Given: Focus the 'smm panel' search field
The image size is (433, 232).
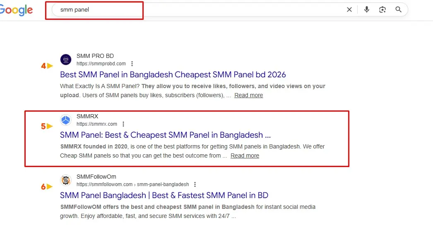Looking at the screenshot, I should click(199, 10).
